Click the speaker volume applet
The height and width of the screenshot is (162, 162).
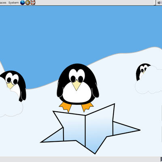coord(160,3)
